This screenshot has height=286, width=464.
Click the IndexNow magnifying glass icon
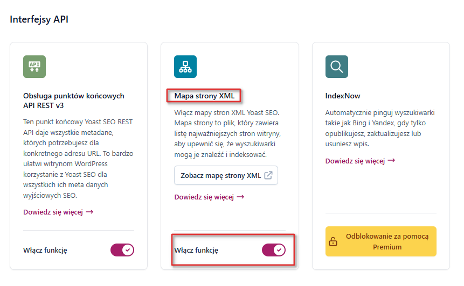click(337, 67)
